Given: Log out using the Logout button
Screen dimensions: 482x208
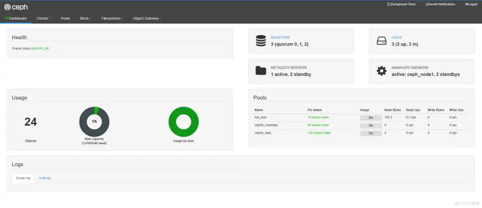Looking at the screenshot, I should [x=471, y=4].
